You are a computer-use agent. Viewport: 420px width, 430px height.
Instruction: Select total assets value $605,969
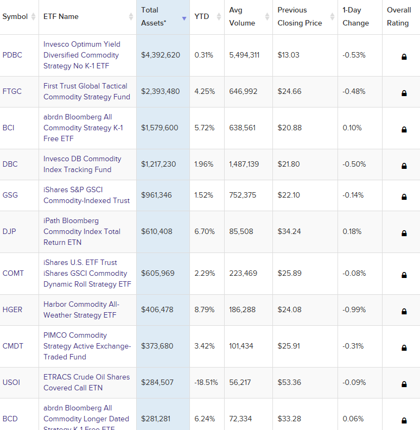coord(158,273)
